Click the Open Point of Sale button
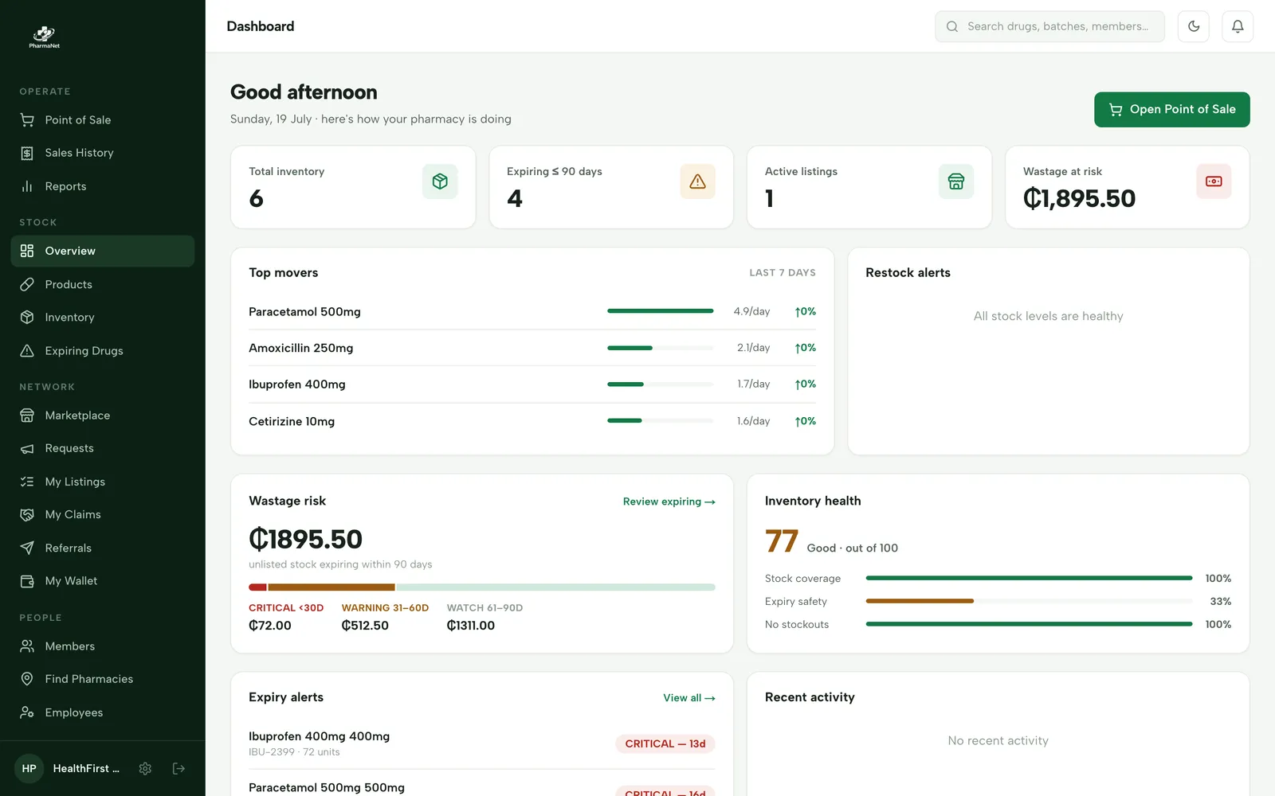Viewport: 1275px width, 796px height. (x=1171, y=109)
